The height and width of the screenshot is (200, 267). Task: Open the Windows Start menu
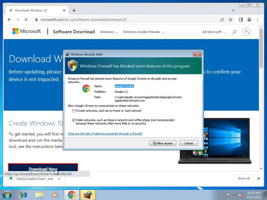7,195
